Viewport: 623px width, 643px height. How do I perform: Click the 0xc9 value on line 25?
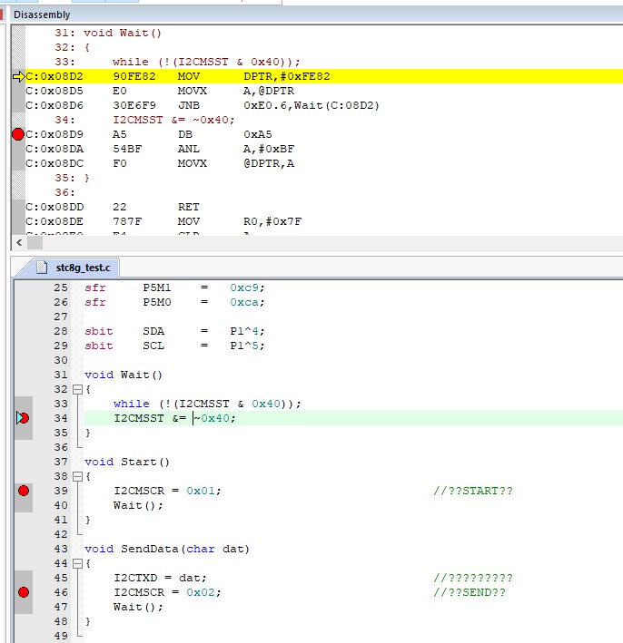tap(244, 287)
